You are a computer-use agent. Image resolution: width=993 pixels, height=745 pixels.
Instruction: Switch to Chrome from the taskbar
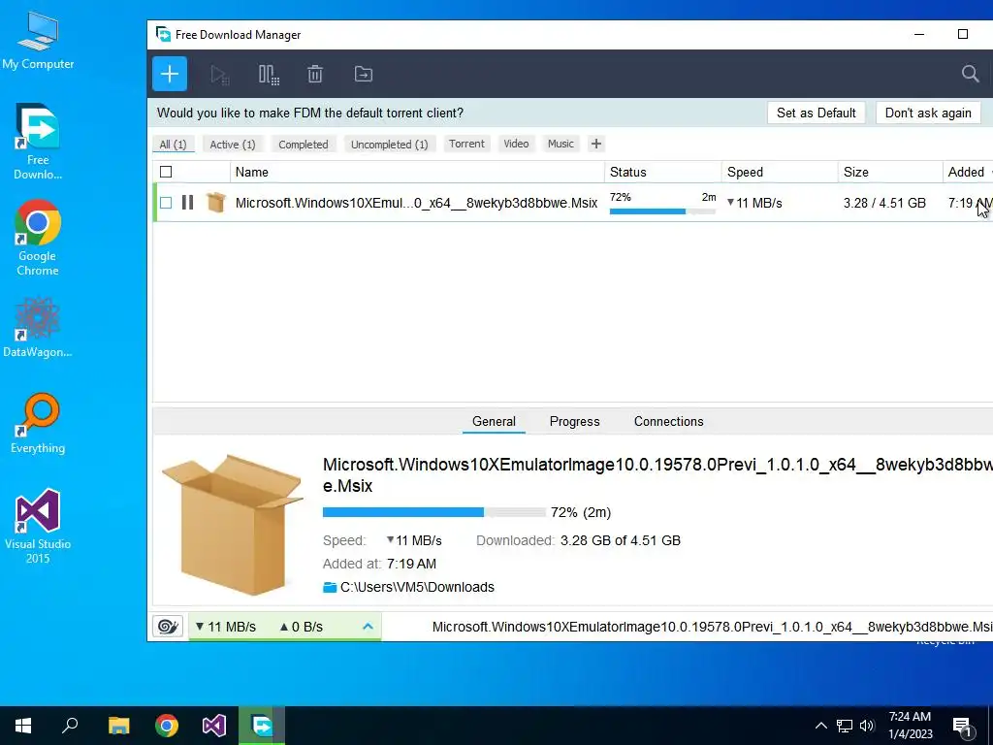tap(167, 726)
